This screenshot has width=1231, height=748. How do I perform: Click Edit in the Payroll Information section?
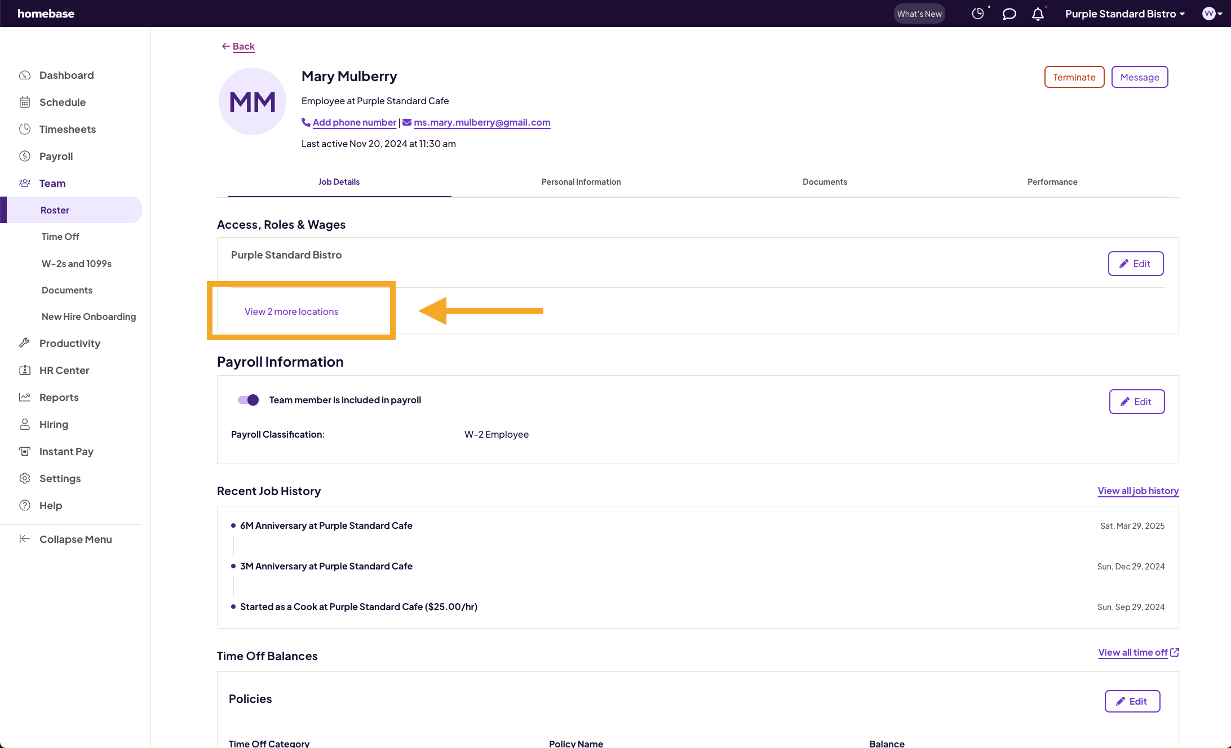[1136, 402]
